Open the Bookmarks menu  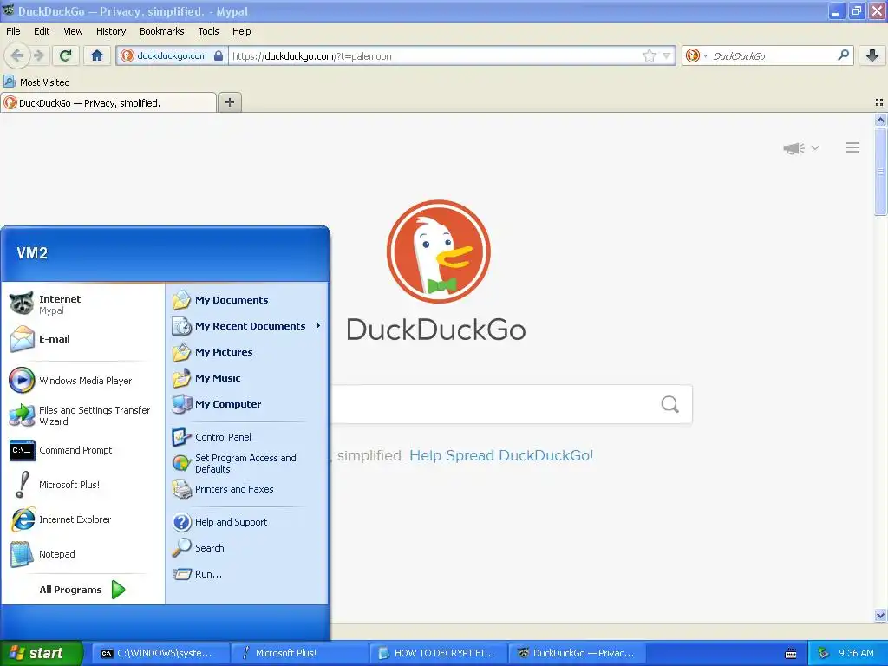(162, 31)
